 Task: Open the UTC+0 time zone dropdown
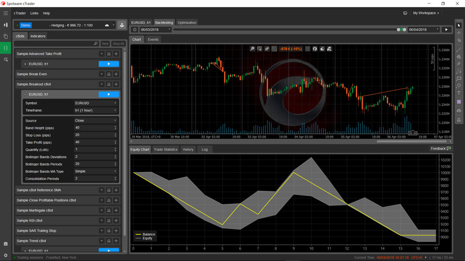coord(419,257)
